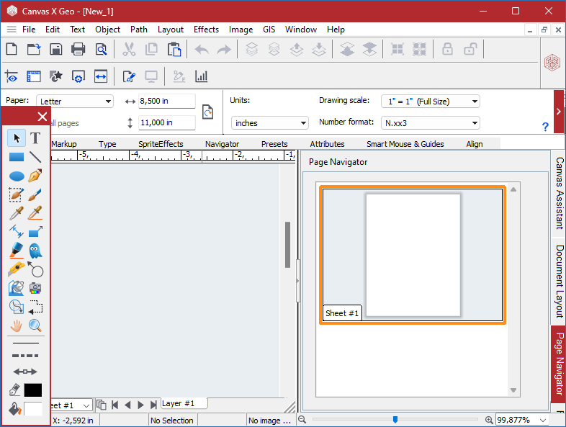Screen dimensions: 566x427
Task: Click the zoom slider handle
Action: point(395,419)
